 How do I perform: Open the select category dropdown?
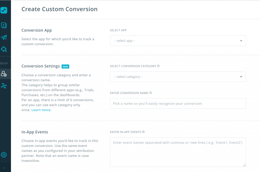tap(178, 77)
